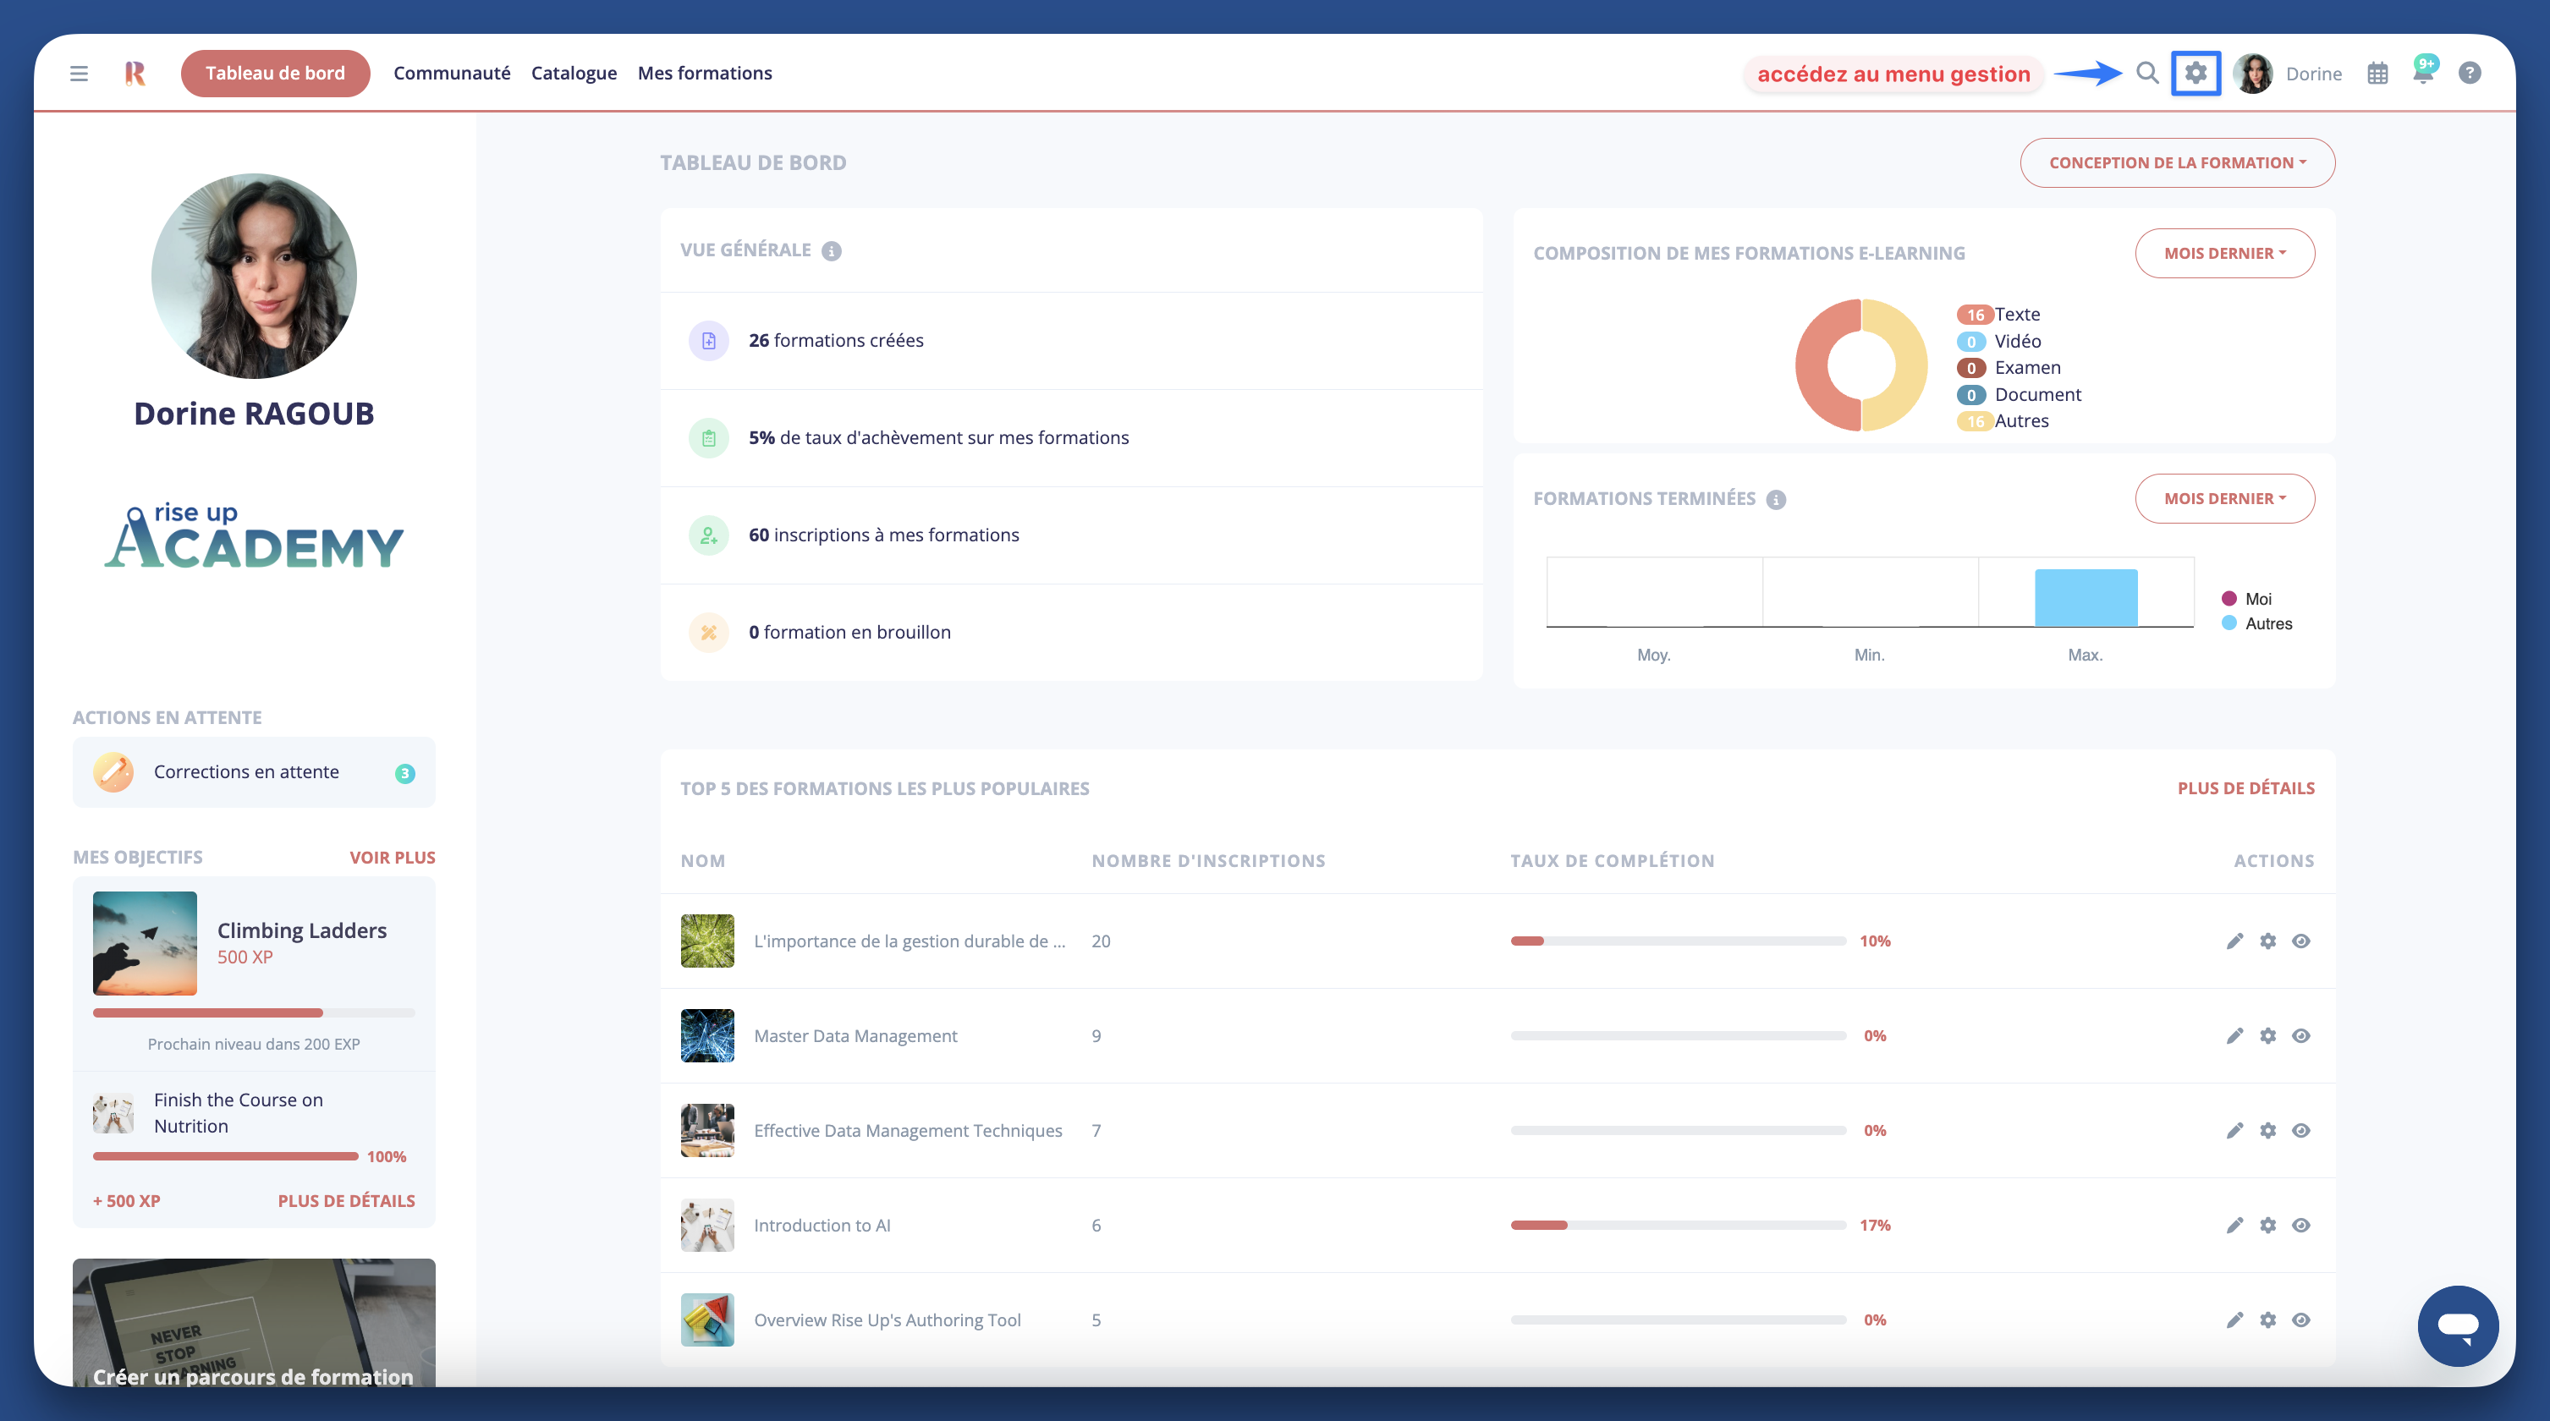Click the Rise Up Academy logo

[254, 537]
